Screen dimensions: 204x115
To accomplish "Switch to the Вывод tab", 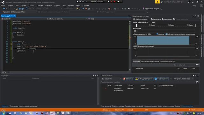I will click(x=178, y=106).
